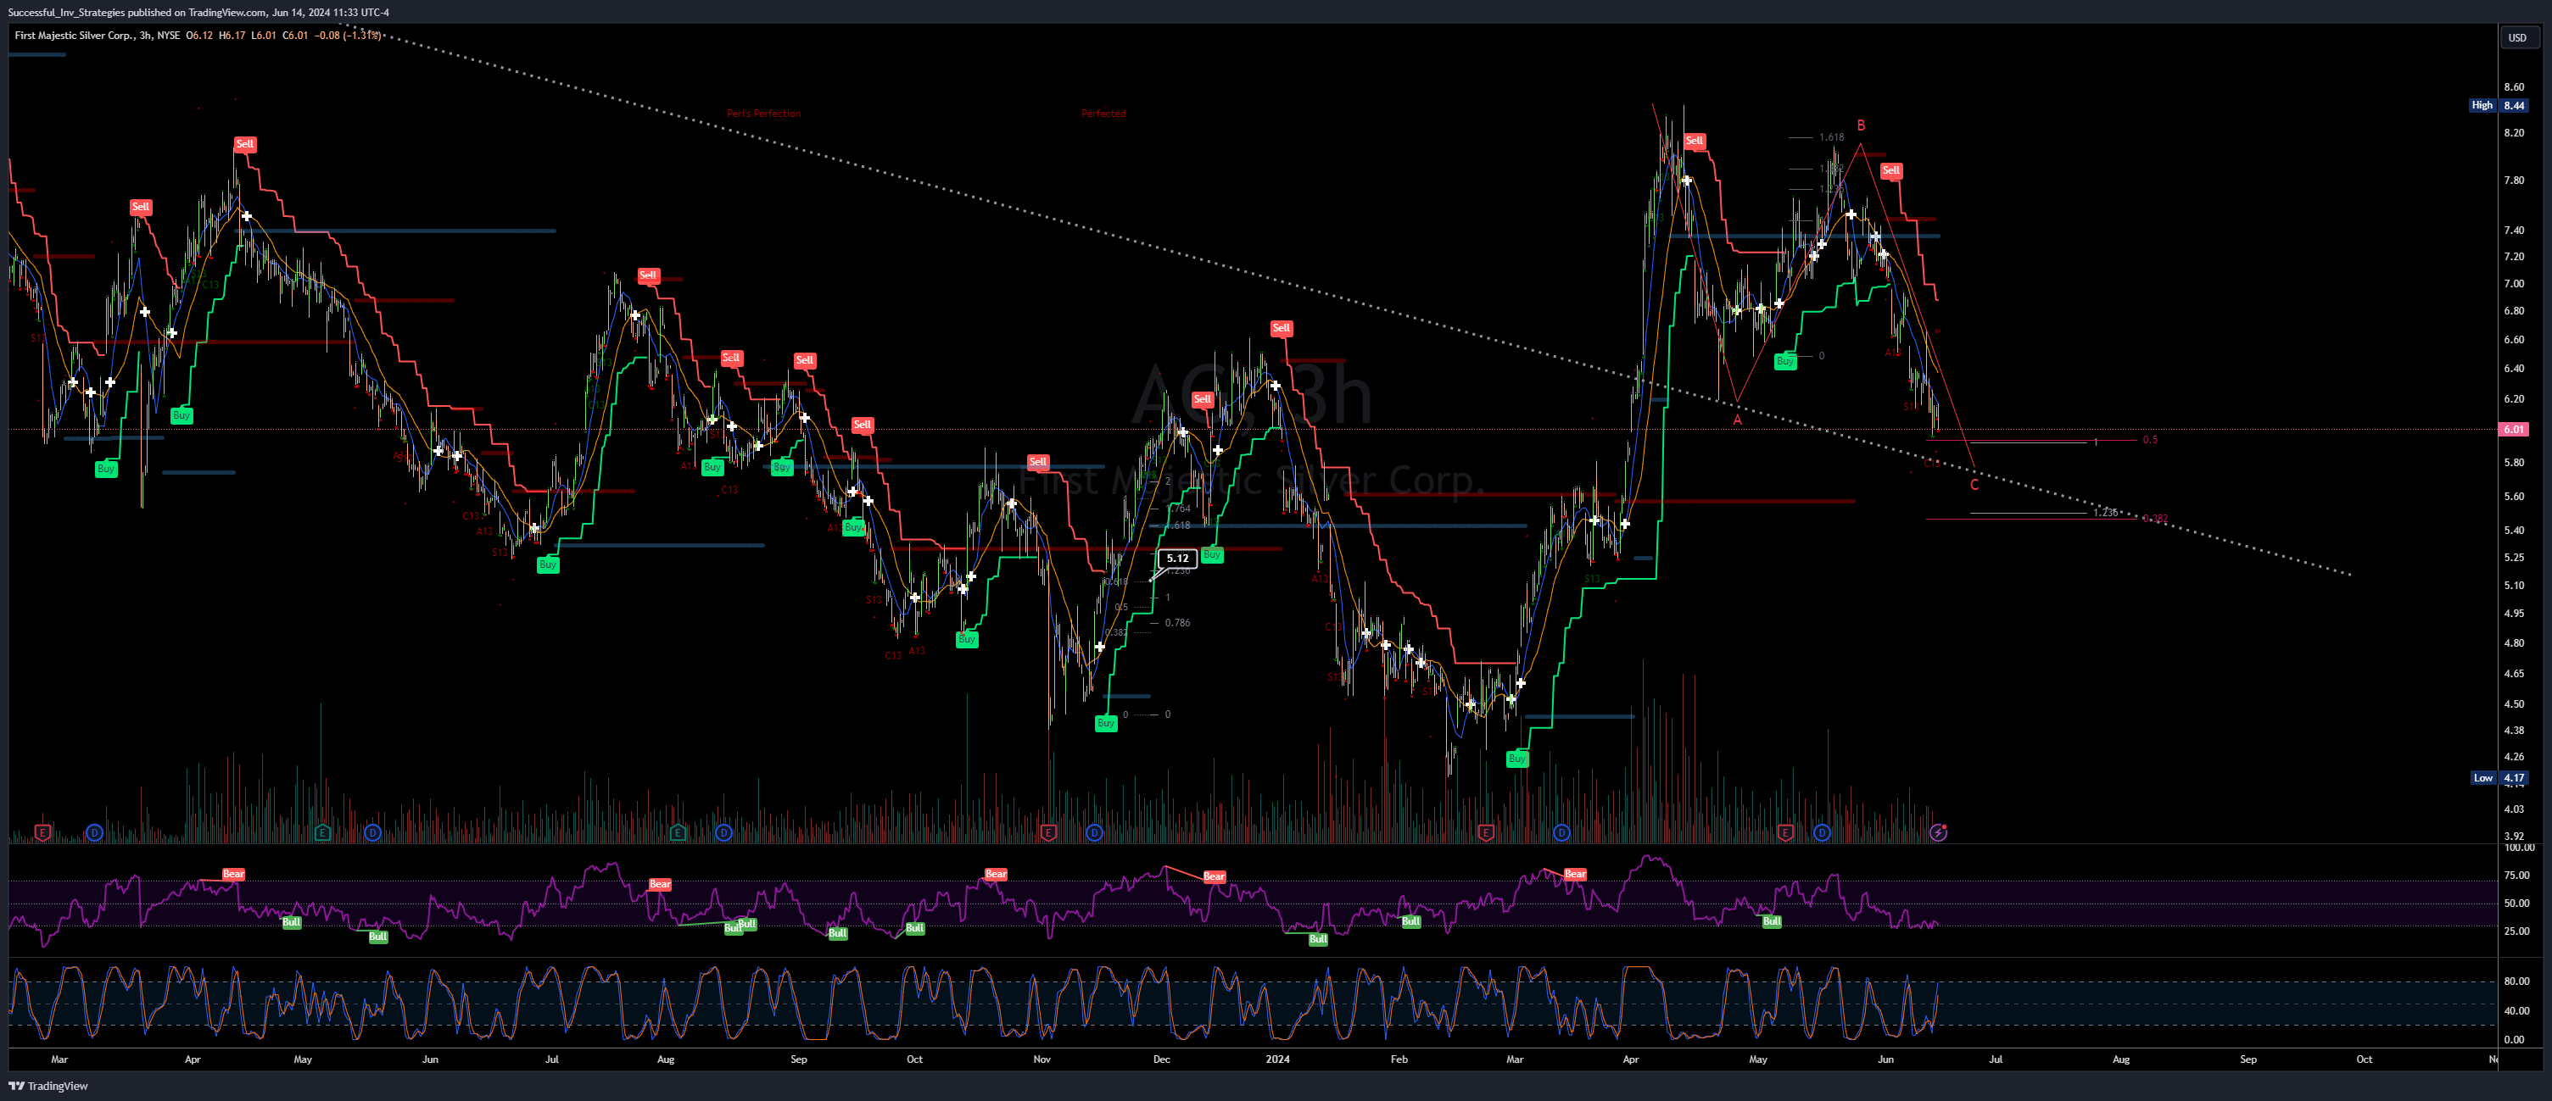Click the dividend D marker between Nov and Dec
This screenshot has width=2552, height=1101.
coord(1094,832)
